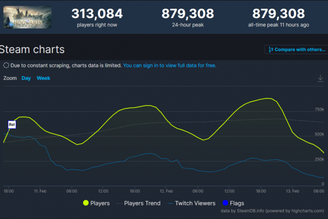Click the 24-hour peak label

click(x=188, y=25)
